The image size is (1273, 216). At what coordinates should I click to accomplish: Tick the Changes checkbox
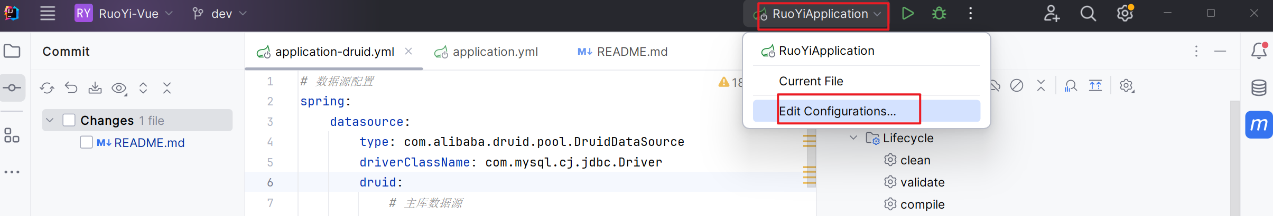tap(69, 120)
